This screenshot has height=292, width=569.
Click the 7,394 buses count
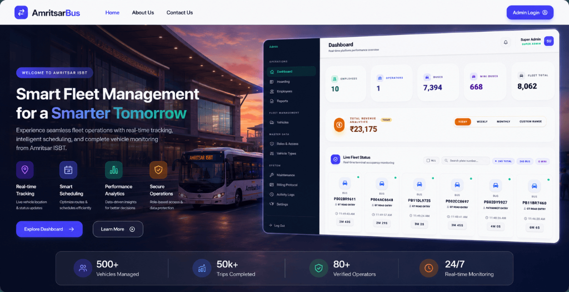click(x=432, y=87)
